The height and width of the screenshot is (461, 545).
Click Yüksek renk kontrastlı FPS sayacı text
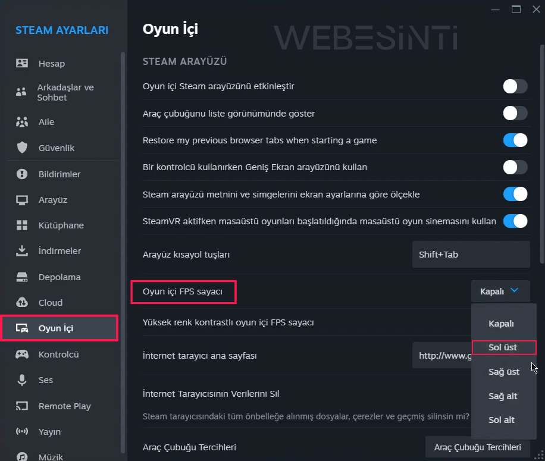(x=228, y=322)
